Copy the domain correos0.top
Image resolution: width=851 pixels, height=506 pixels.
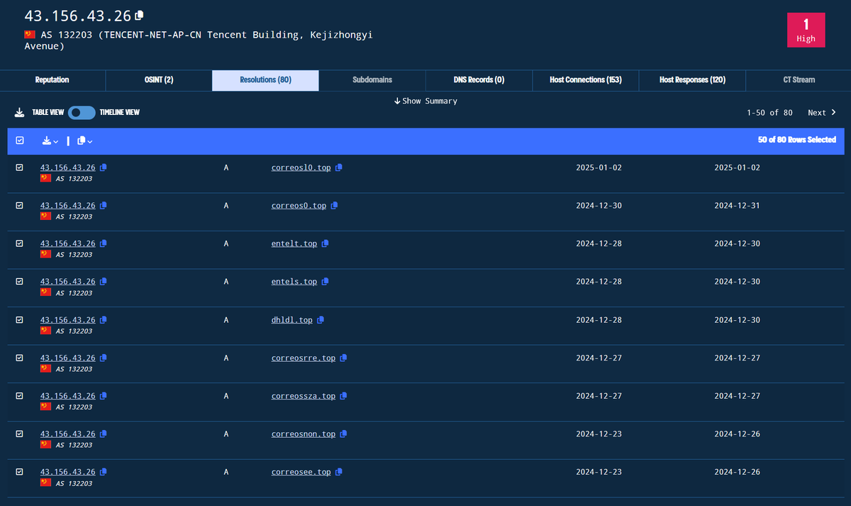click(334, 206)
